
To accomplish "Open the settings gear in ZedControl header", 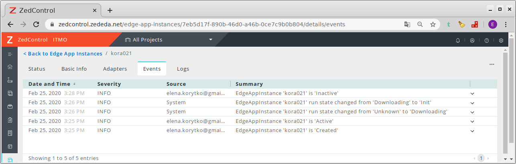I will [501, 40].
